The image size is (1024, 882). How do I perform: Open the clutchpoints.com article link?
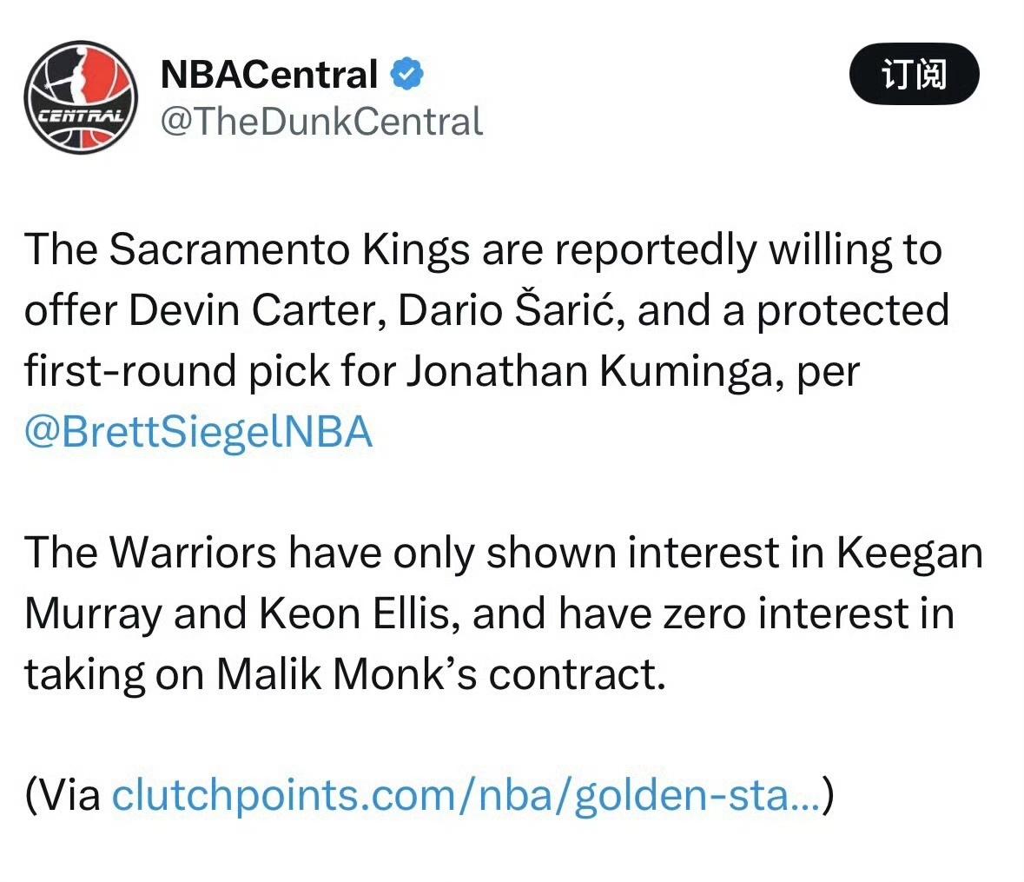point(466,795)
